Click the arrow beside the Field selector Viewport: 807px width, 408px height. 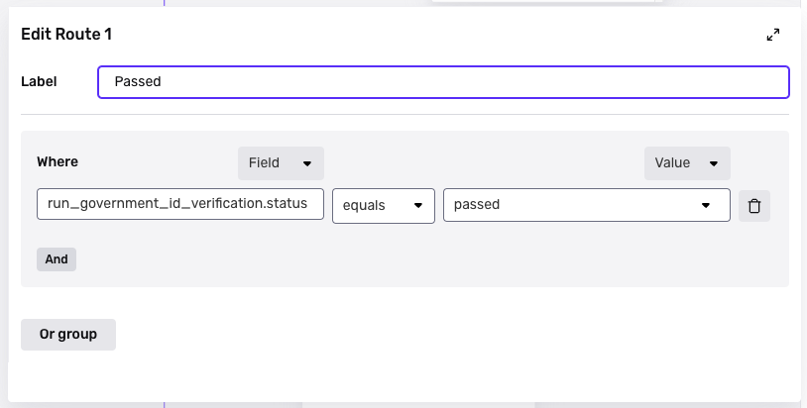[307, 163]
